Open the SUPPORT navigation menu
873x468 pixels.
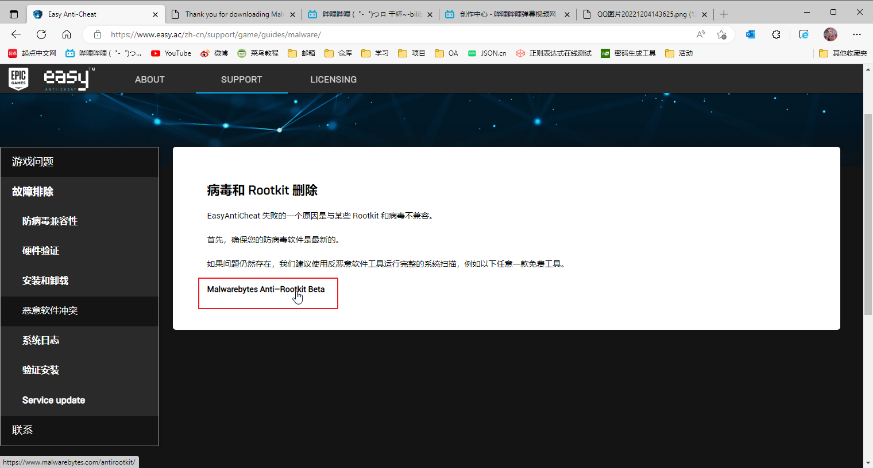click(x=241, y=80)
